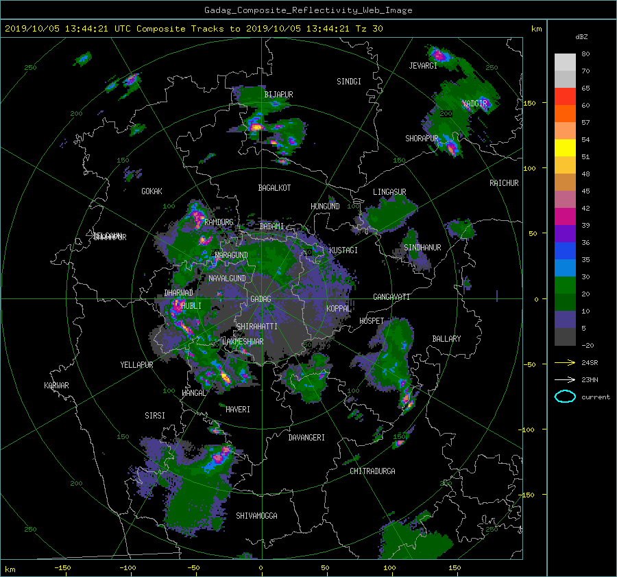Viewport: 617px width, 577px height.
Task: Click the SINDHANUR city label
Action: 422,248
